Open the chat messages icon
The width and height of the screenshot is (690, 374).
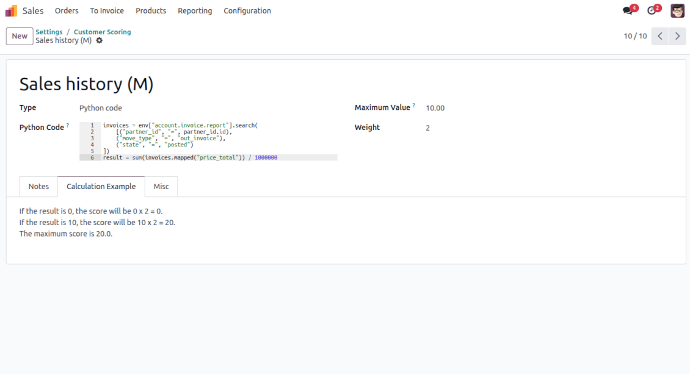pyautogui.click(x=627, y=11)
